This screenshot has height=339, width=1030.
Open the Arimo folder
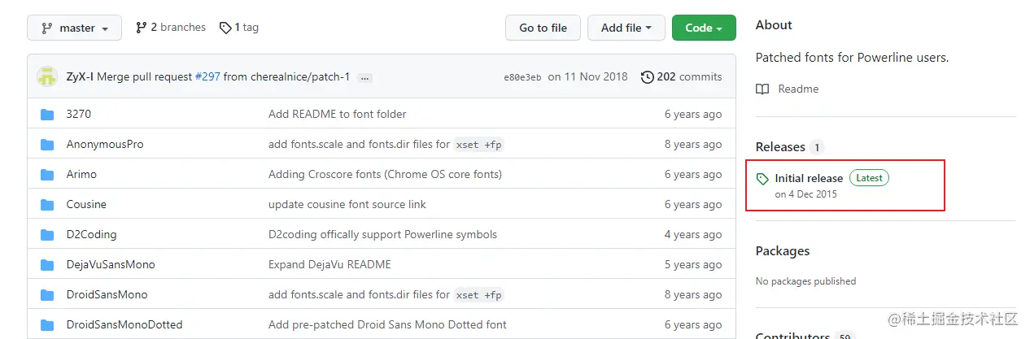tap(81, 175)
